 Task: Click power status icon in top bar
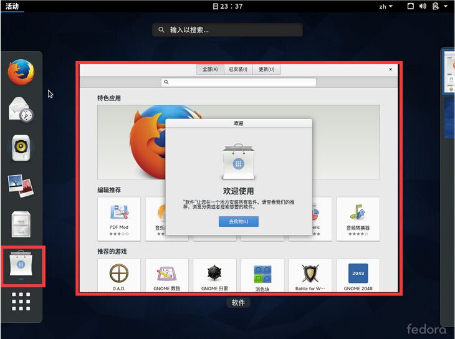(x=436, y=6)
